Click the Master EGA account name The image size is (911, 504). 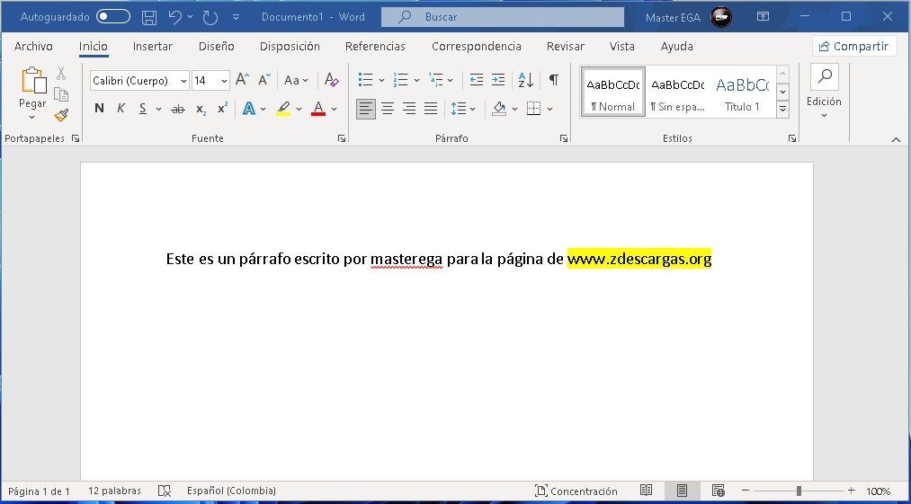pos(673,17)
